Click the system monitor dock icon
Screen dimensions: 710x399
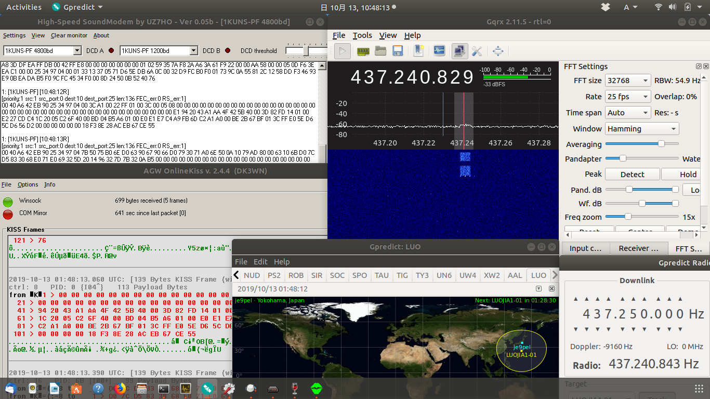(185, 388)
